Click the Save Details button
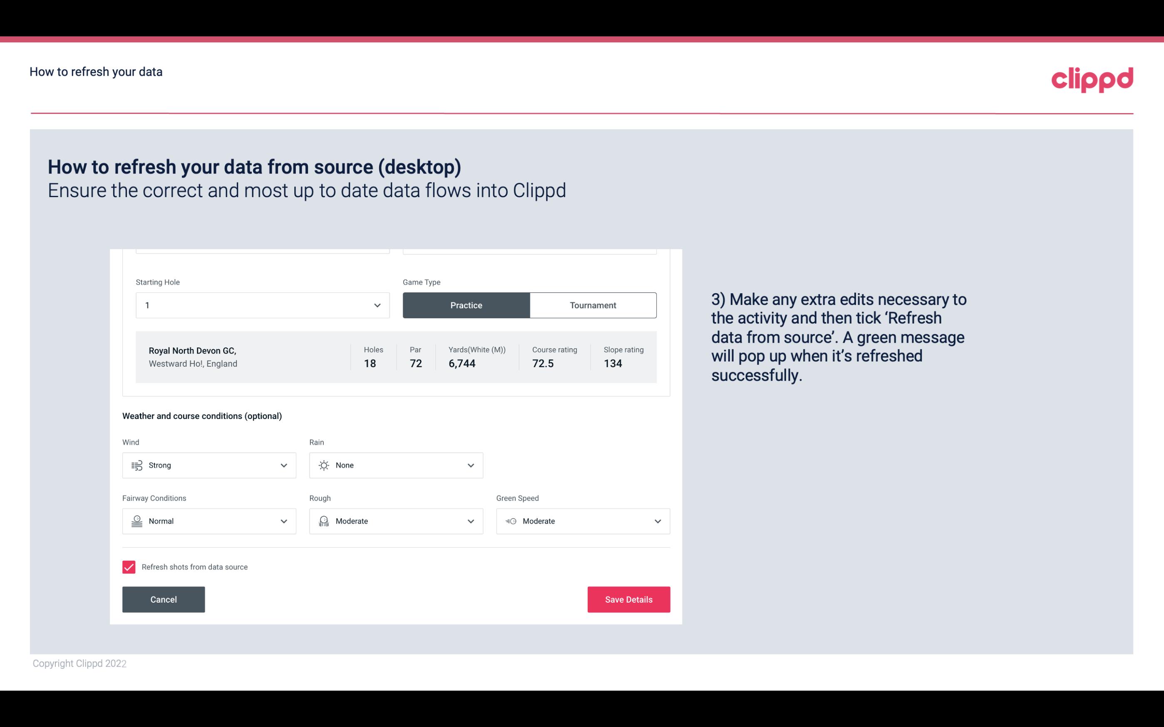Image resolution: width=1164 pixels, height=727 pixels. coord(628,599)
